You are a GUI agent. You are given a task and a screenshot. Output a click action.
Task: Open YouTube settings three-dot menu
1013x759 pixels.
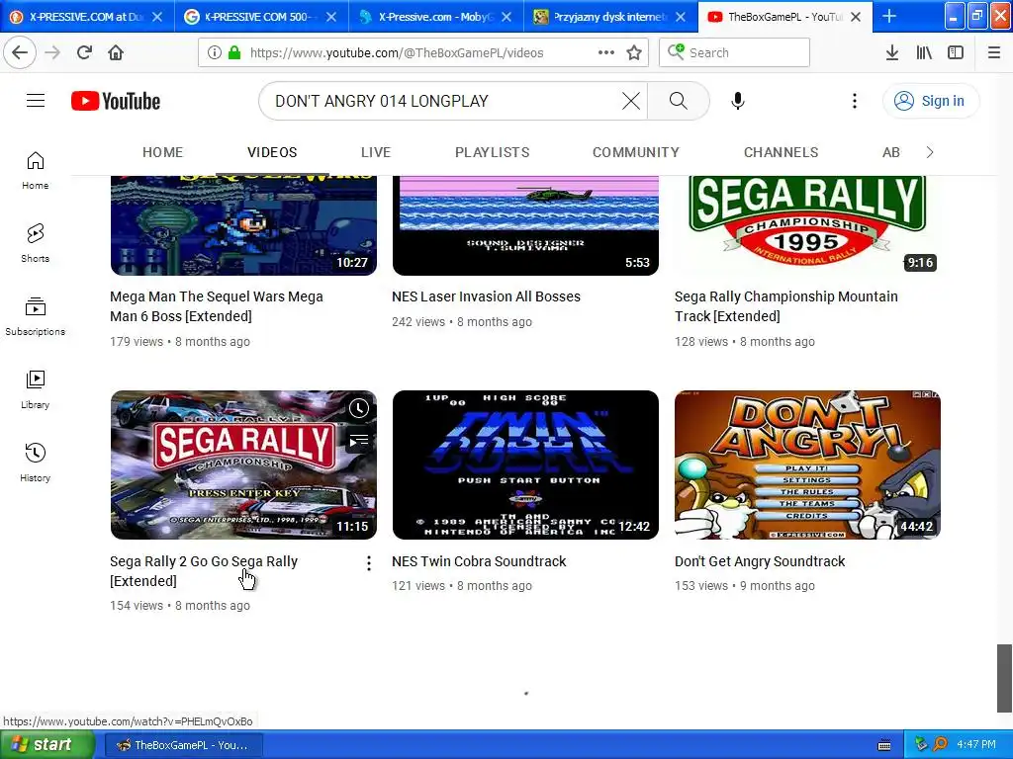[x=854, y=101]
